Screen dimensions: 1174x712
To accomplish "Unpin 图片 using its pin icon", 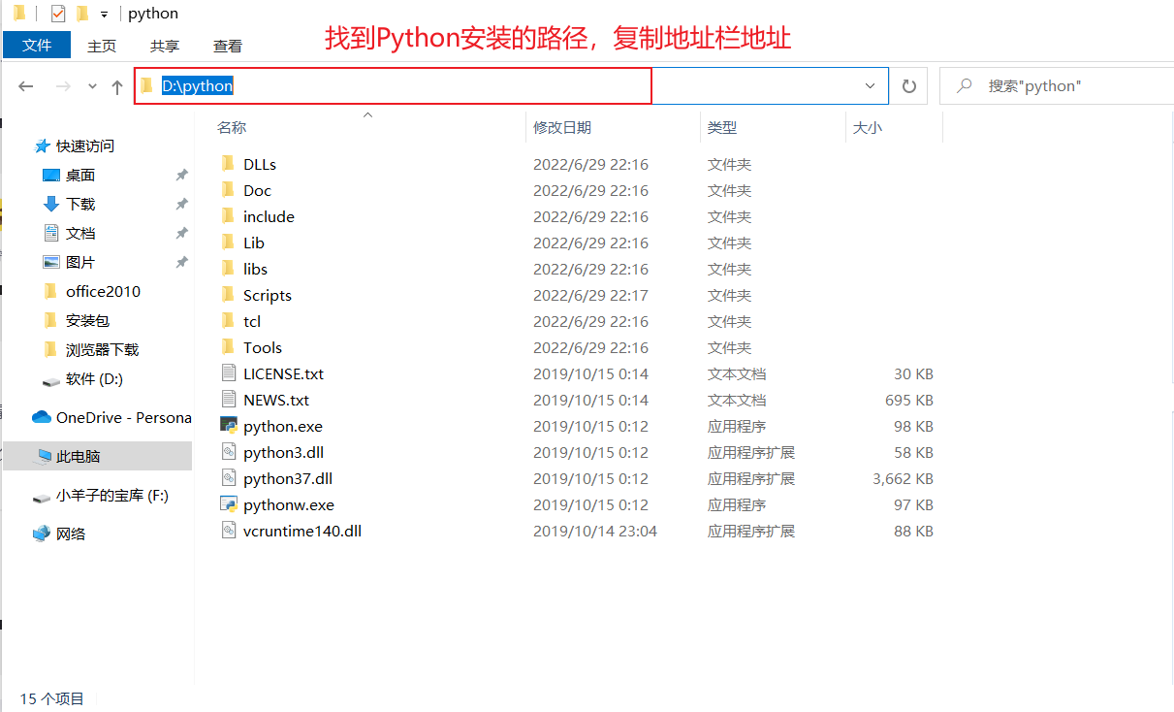I will [x=181, y=262].
